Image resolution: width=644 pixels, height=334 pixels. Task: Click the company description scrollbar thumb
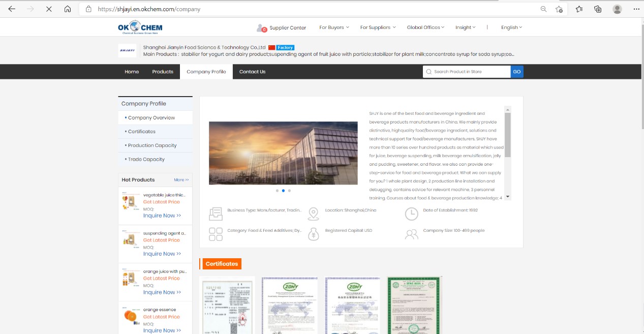coord(508,135)
